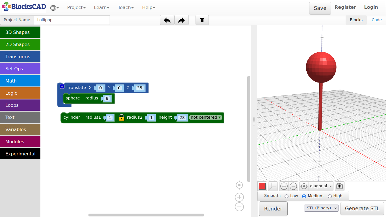Expand the 'not centered' cylinder dropdown
Screen dimensions: 386x217
click(206, 118)
